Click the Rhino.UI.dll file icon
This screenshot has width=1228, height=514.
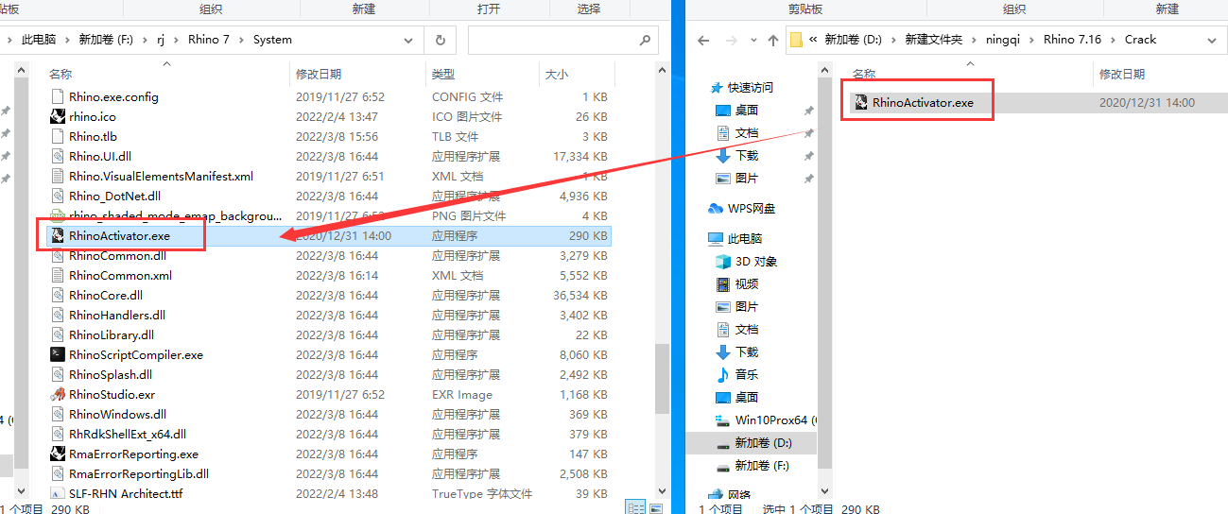(x=58, y=156)
